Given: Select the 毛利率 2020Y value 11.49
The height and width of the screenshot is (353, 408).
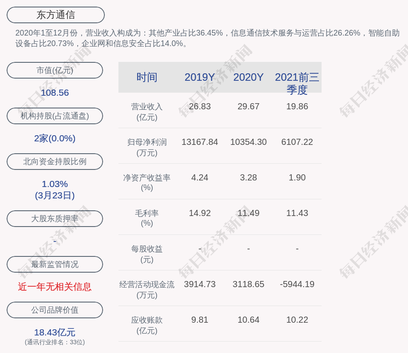Looking at the screenshot, I should point(248,213).
